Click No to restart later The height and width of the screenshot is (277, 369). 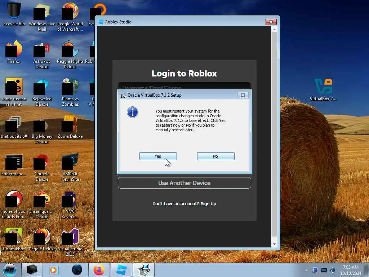pyautogui.click(x=215, y=156)
